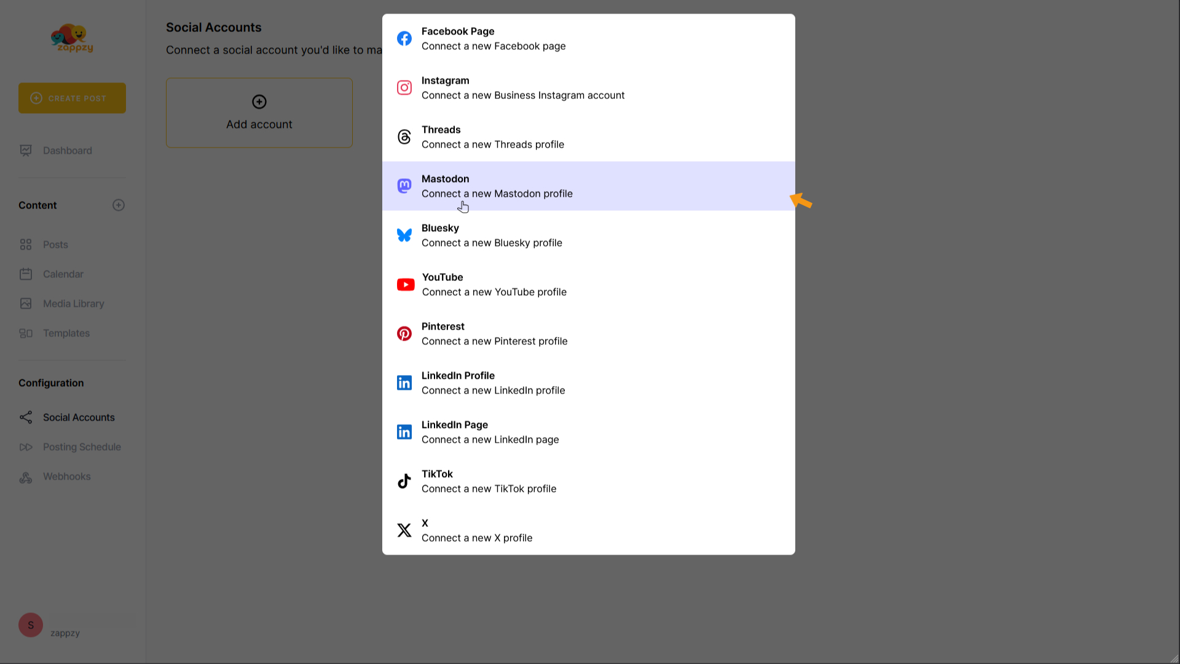Click 'Connect a new Business Instagram account' text
This screenshot has height=664, width=1180.
[523, 95]
